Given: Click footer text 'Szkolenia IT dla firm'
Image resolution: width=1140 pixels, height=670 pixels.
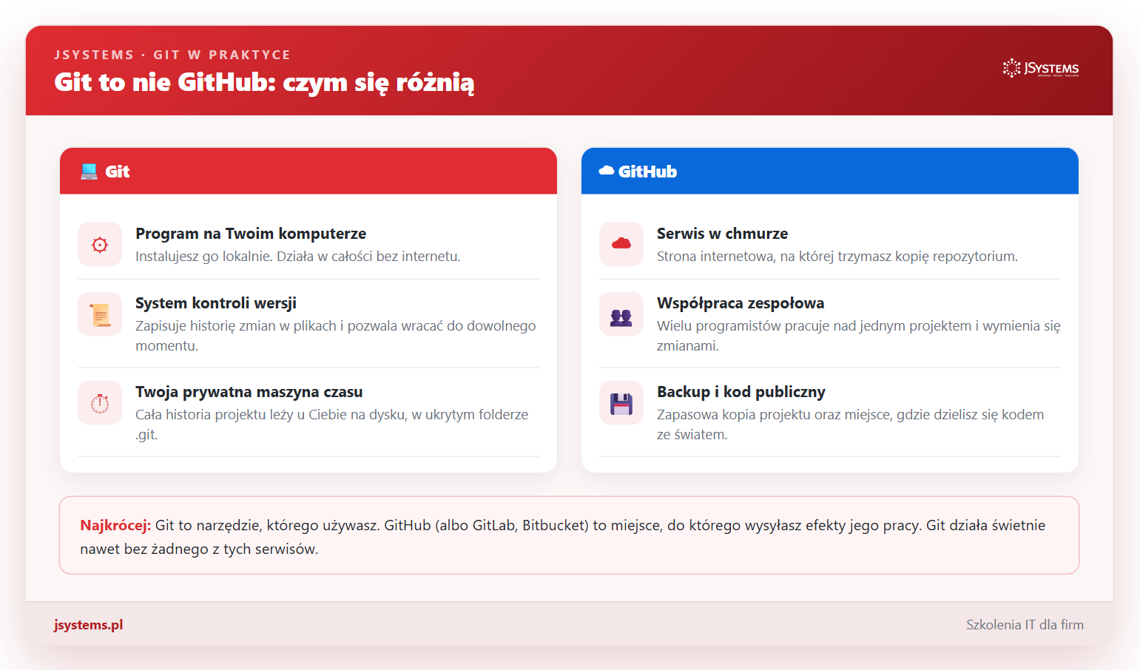Looking at the screenshot, I should coord(1025,625).
